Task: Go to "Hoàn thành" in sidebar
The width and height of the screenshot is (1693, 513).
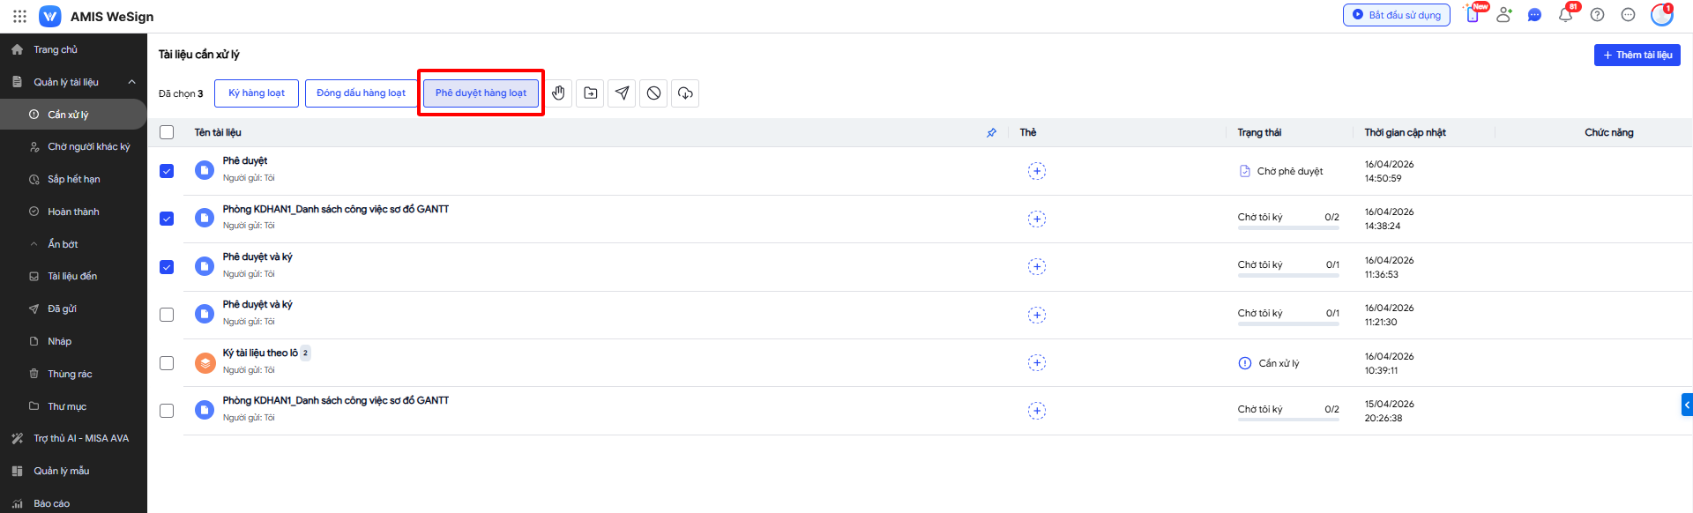Action: click(x=73, y=212)
